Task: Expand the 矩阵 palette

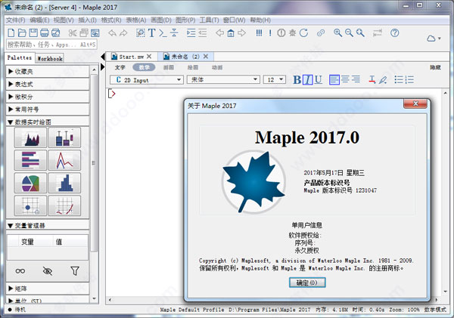Action: (x=48, y=289)
